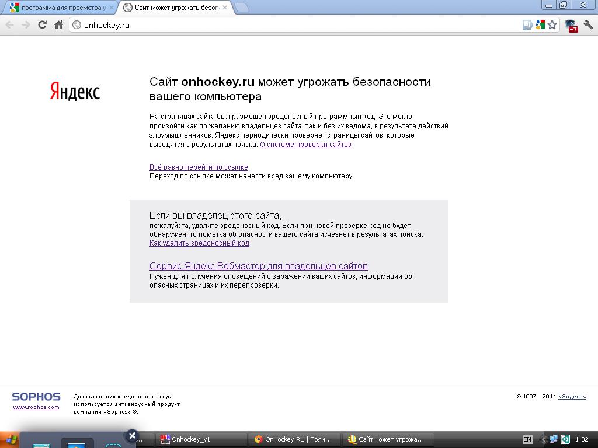Click the forward navigation arrow
Viewport: 598px width, 448px height.
(26, 25)
